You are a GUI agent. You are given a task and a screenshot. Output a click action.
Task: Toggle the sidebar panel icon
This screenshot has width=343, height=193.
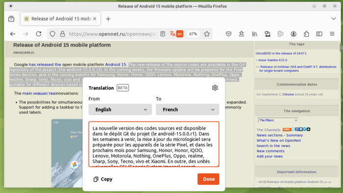[319, 34]
